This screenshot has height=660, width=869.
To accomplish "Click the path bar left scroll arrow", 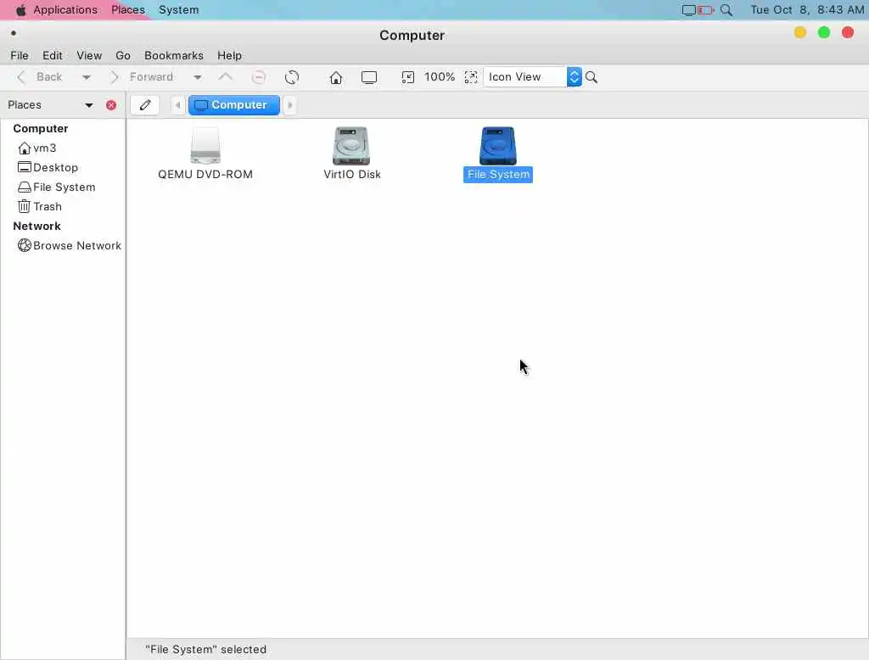I will pyautogui.click(x=178, y=104).
